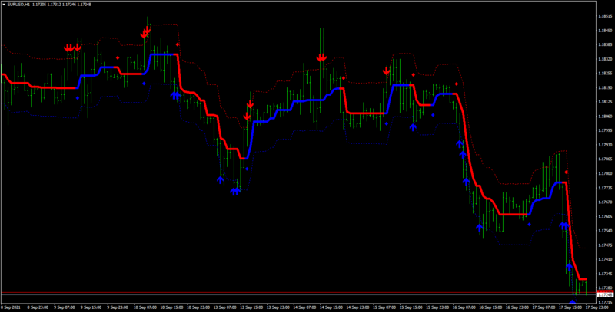Select the 1.17345 price scale label
Screen dimensions: 615x312
606,274
